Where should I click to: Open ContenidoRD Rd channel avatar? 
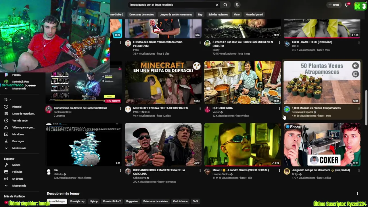[x=49, y=109]
